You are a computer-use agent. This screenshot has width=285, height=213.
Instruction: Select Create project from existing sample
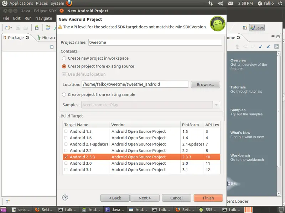pos(64,94)
